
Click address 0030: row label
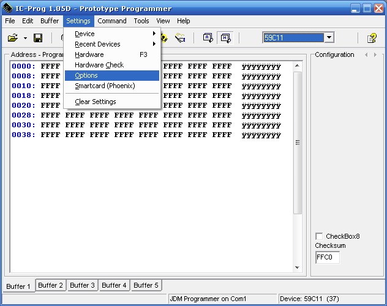coord(23,125)
